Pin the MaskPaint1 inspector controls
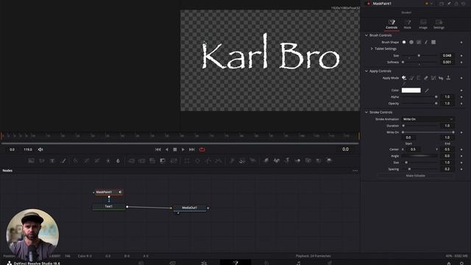The width and height of the screenshot is (471, 265). click(x=449, y=4)
